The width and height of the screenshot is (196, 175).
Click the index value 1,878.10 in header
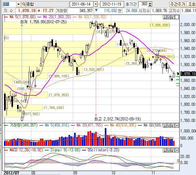(27, 11)
